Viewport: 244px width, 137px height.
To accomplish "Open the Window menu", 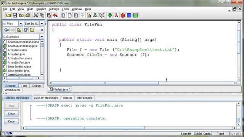I will [77, 9].
